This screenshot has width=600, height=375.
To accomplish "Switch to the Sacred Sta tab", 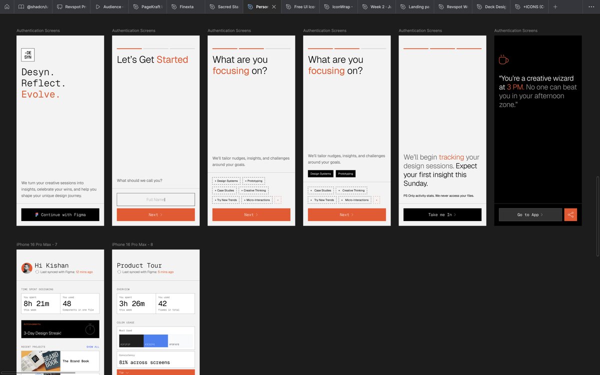I will pyautogui.click(x=223, y=7).
